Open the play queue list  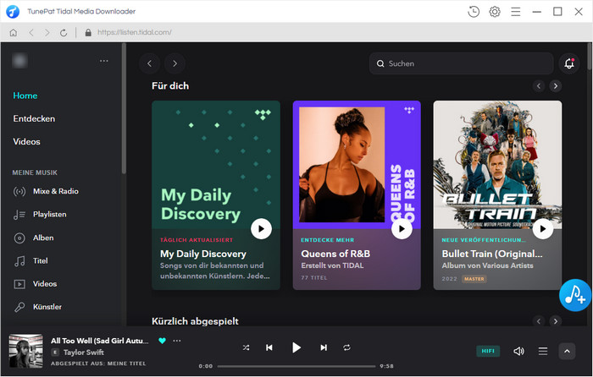[x=543, y=352]
